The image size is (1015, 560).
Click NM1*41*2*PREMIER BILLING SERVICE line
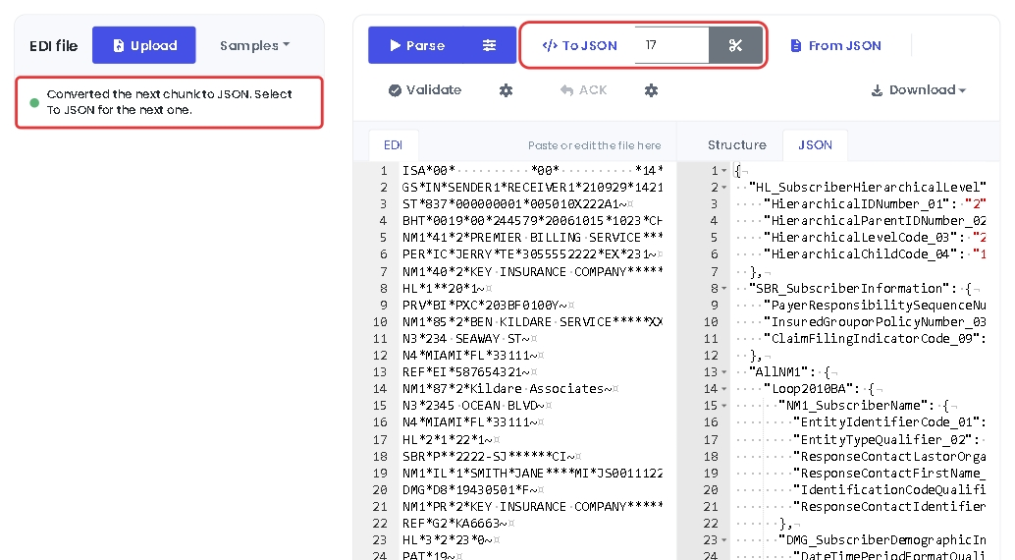click(x=532, y=238)
